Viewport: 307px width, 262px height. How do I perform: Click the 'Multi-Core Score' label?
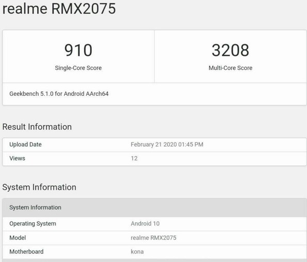tap(230, 68)
